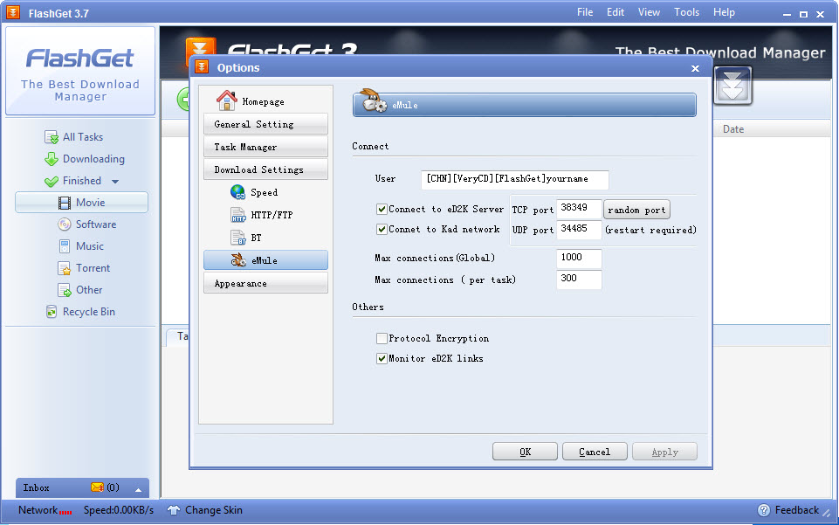Screen dimensions: 839x525
Task: Close the Options dialog
Action: (x=695, y=68)
